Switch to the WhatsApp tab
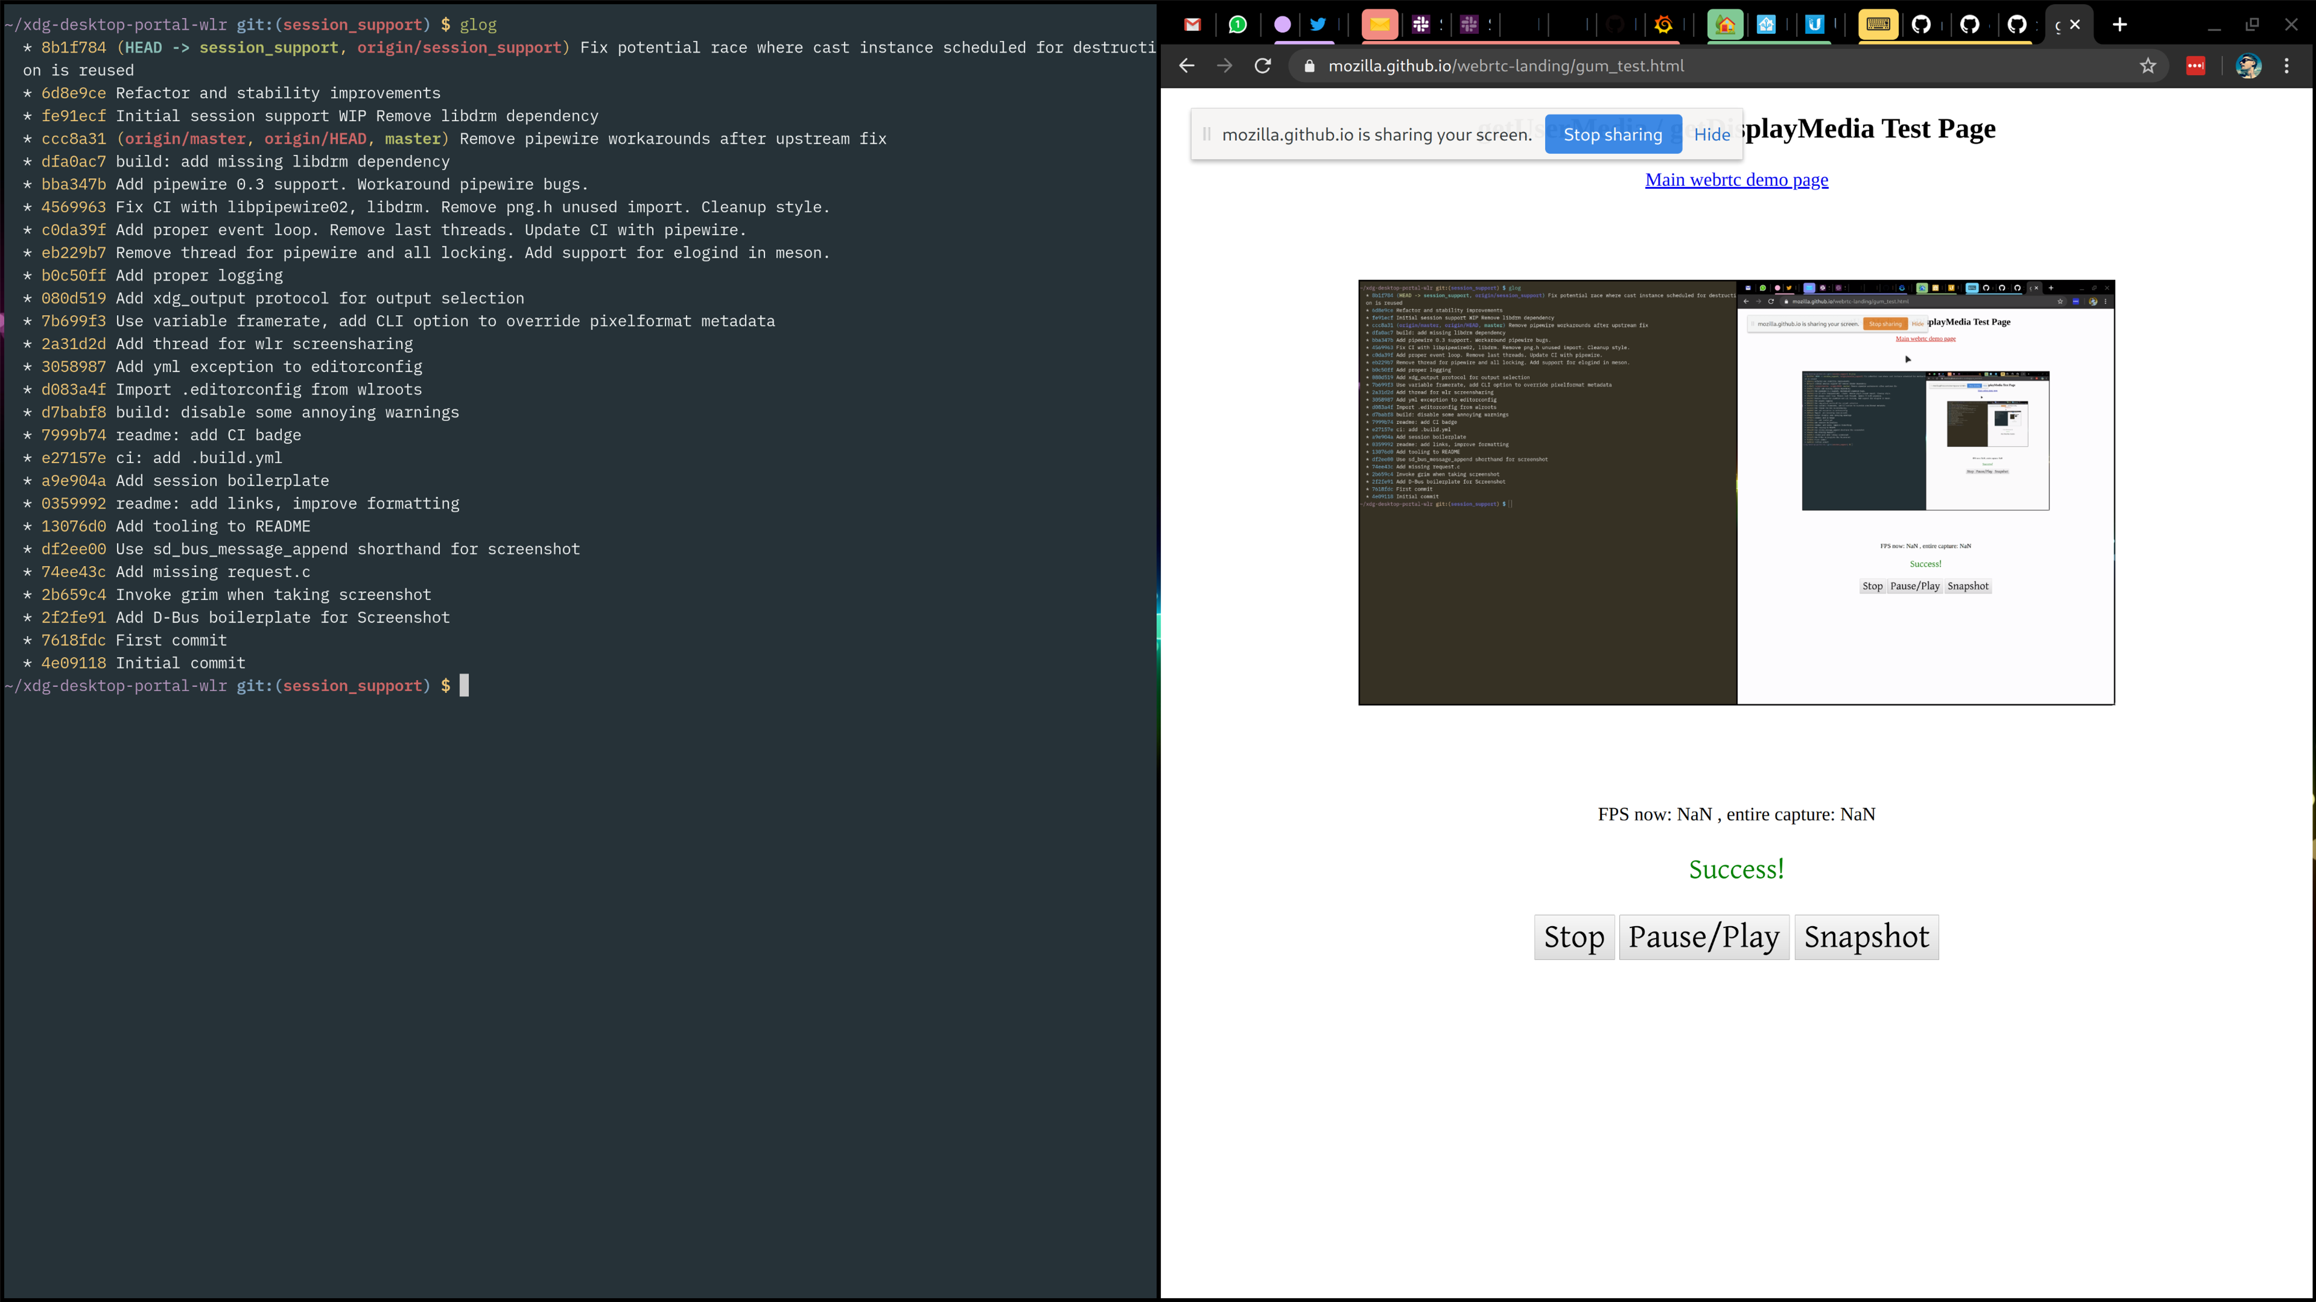 [x=1238, y=24]
